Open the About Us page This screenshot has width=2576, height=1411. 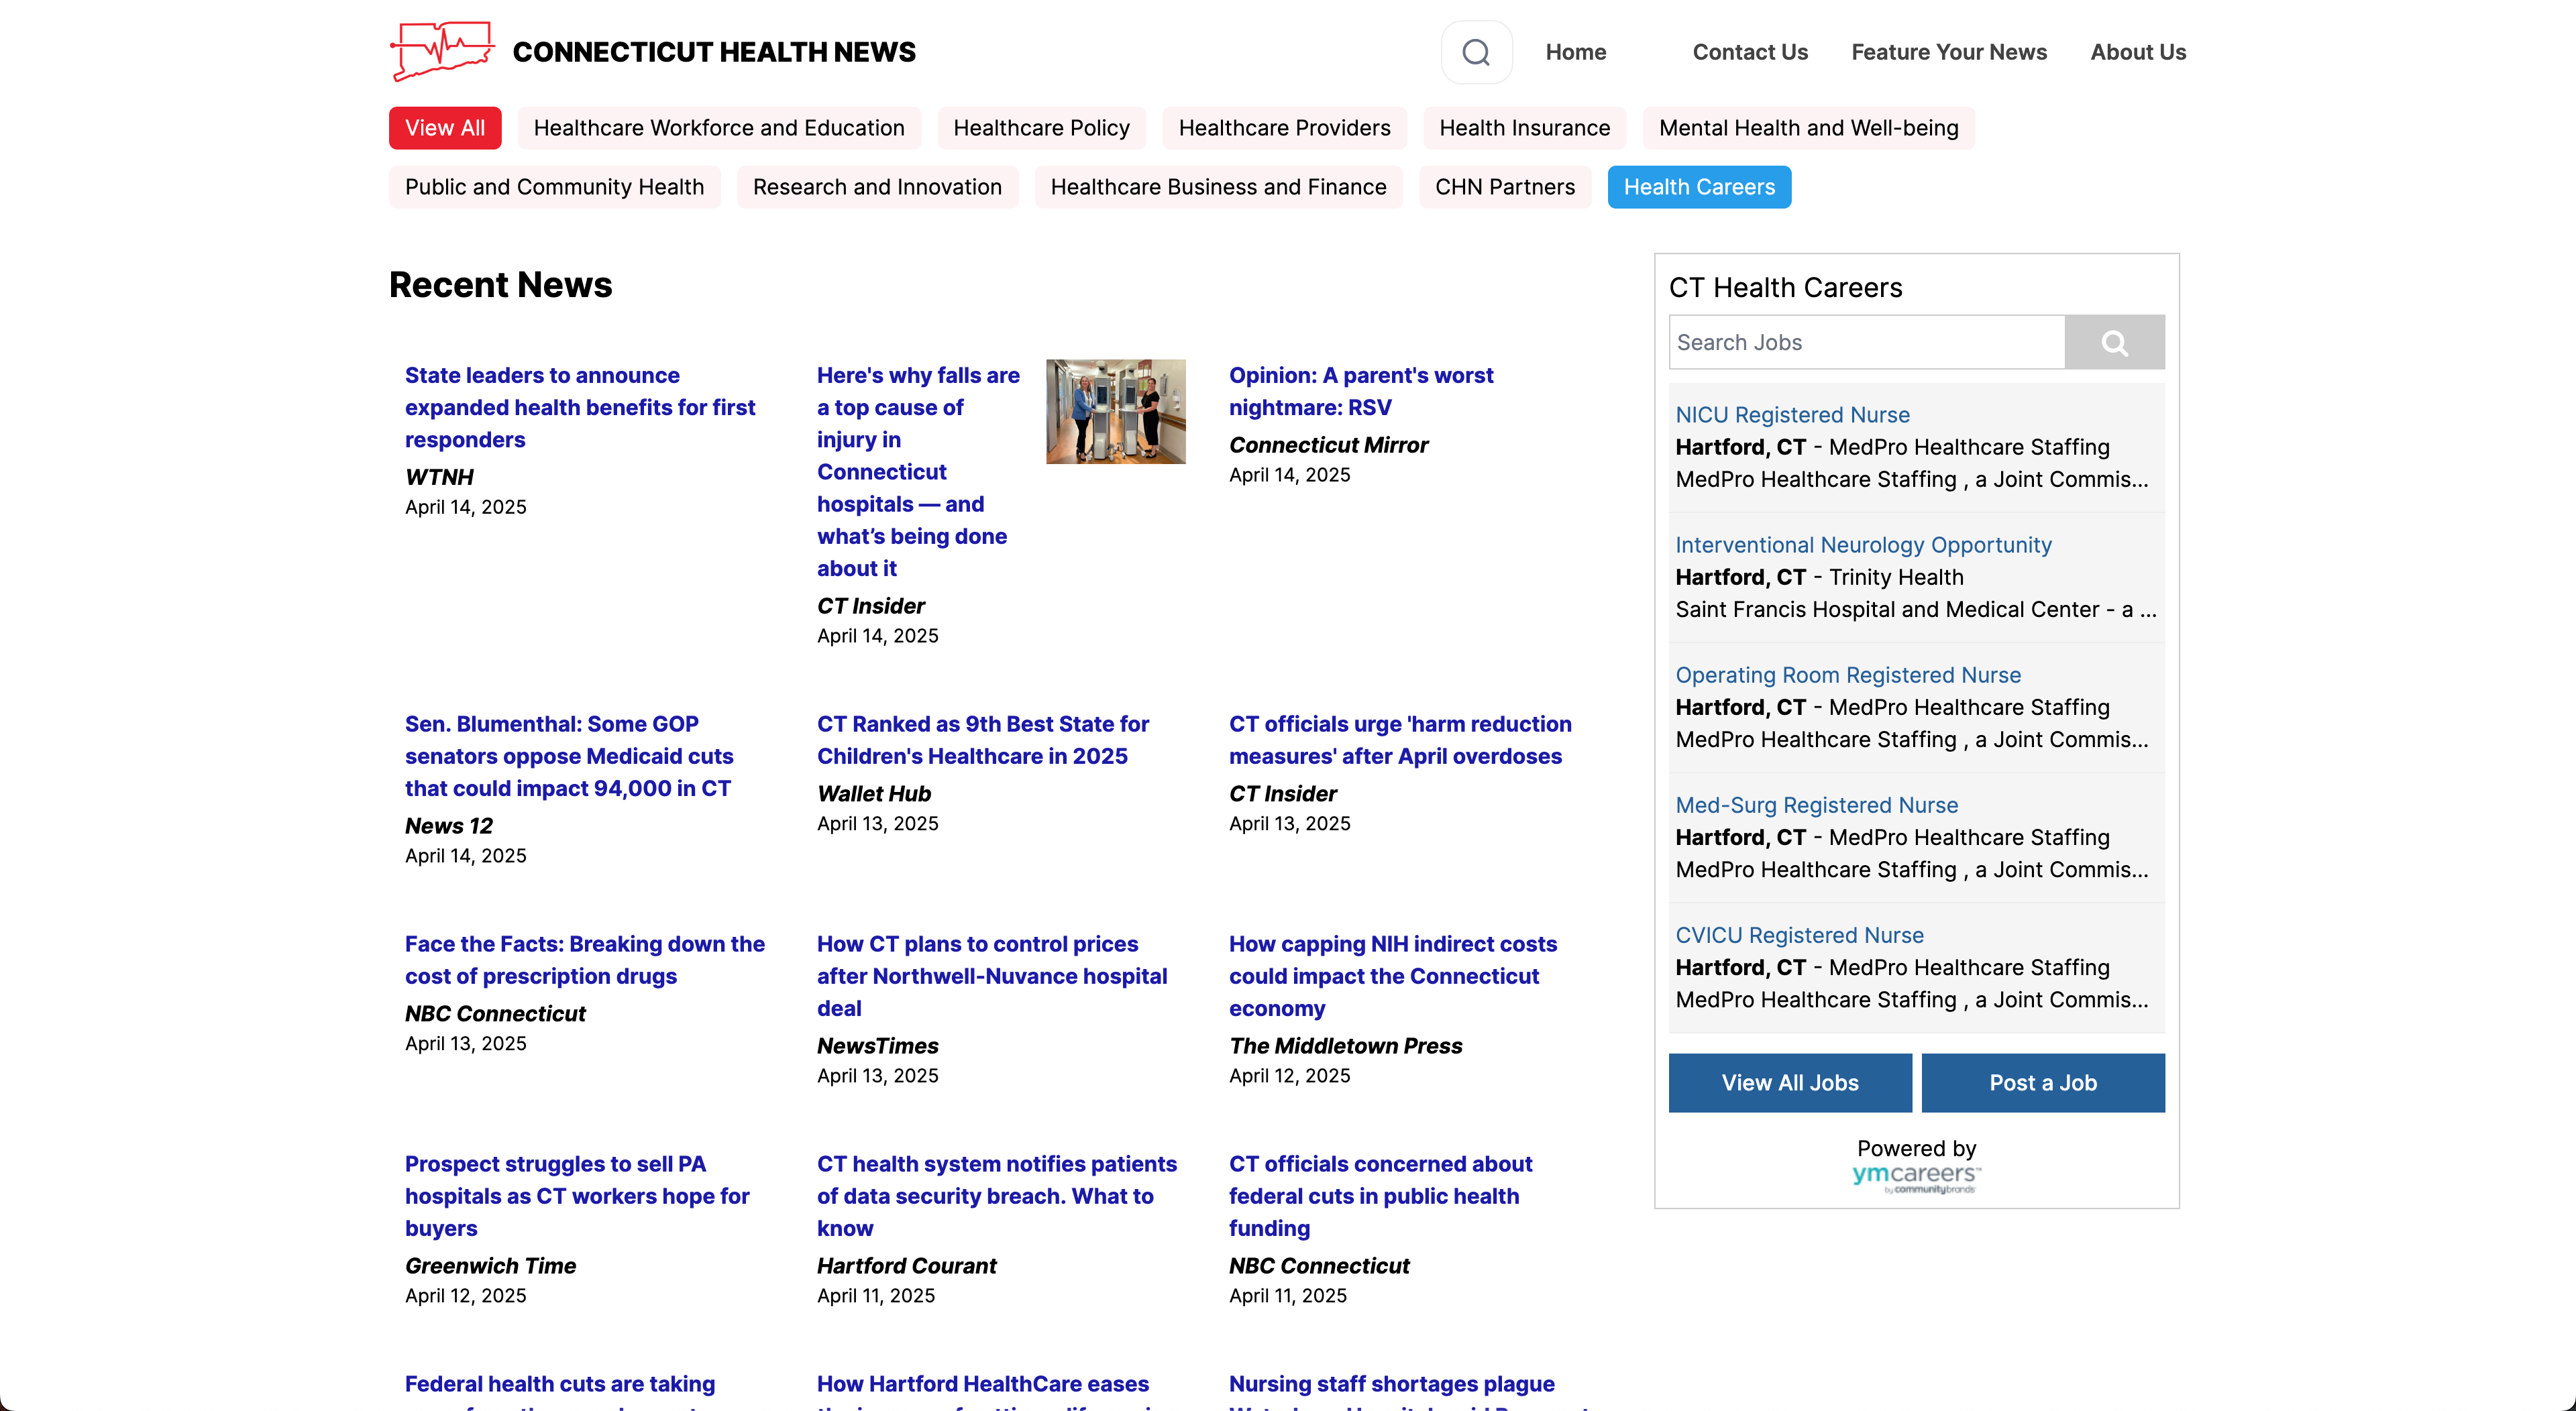click(x=2138, y=52)
